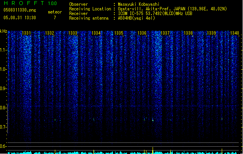Image resolution: width=243 pixels, height=154 pixels.
Task: Click the 0.7 kHz axis label
Action: point(3,127)
